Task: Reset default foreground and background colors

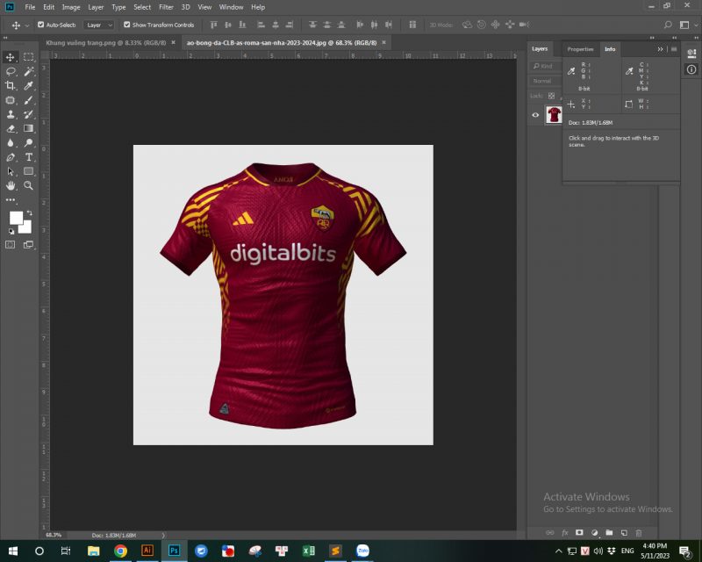Action: coord(11,231)
